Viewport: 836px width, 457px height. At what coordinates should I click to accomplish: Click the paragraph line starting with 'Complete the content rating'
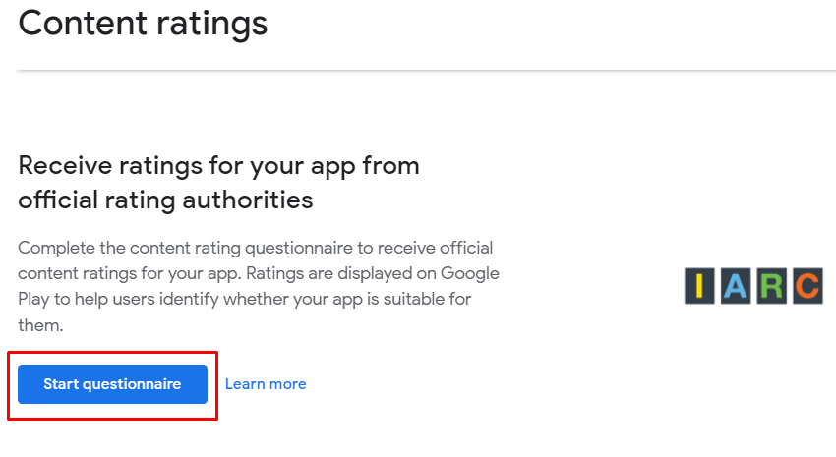click(256, 247)
